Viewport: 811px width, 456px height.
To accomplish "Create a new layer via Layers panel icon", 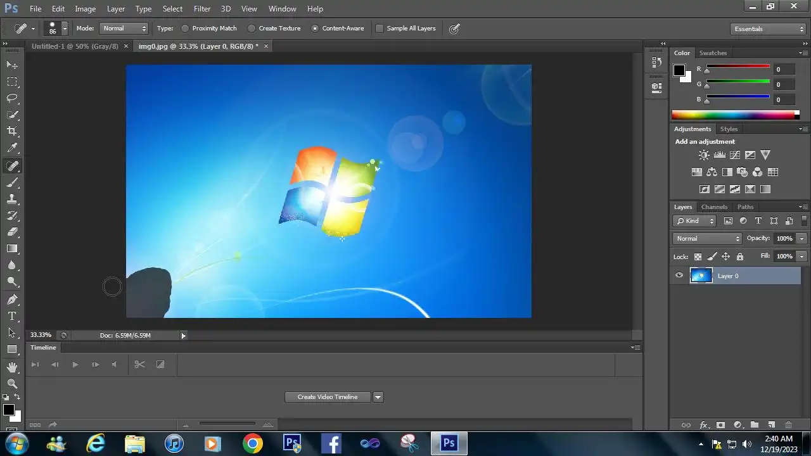I will (x=772, y=425).
